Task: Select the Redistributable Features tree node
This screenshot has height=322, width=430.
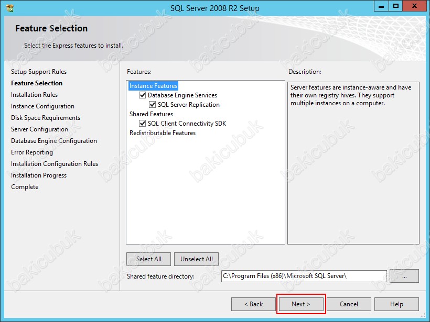Action: tap(163, 133)
